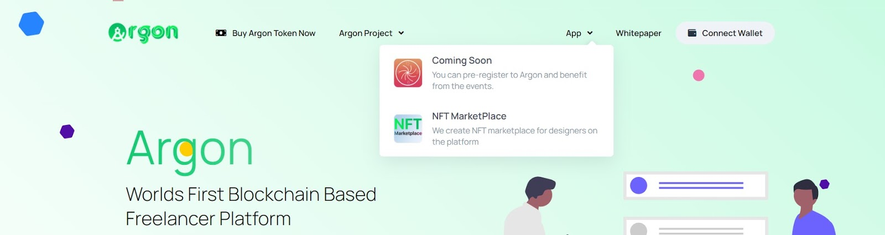Screen dimensions: 885x235
Task: Open the Argon Project menu
Action: (372, 33)
